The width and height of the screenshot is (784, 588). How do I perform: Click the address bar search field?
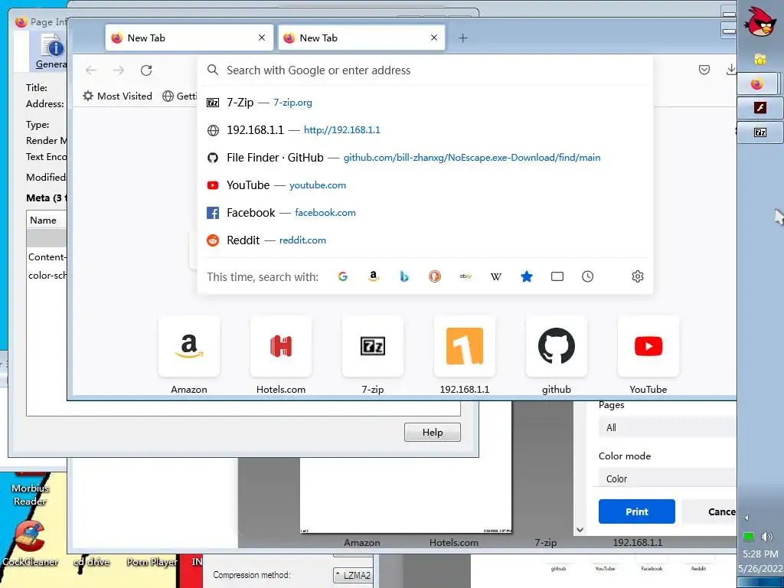point(425,70)
